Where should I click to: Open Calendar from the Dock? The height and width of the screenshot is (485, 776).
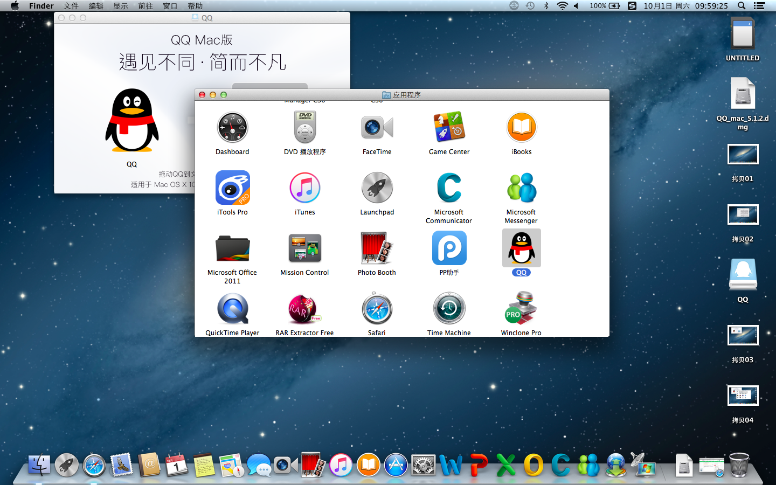coord(177,465)
